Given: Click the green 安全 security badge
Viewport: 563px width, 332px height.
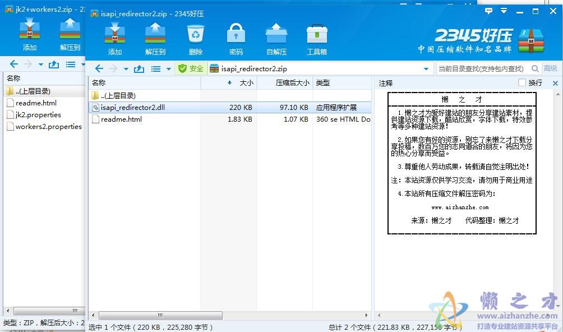Looking at the screenshot, I should 191,68.
